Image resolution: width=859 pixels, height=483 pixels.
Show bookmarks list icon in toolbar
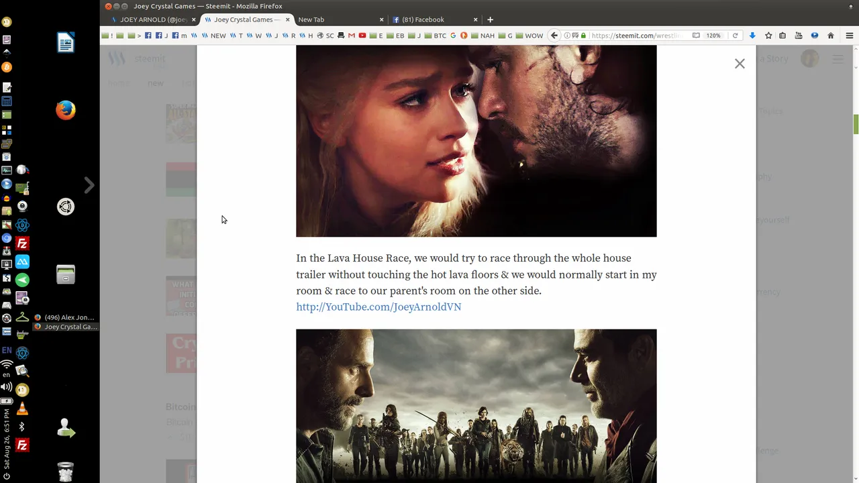point(782,36)
